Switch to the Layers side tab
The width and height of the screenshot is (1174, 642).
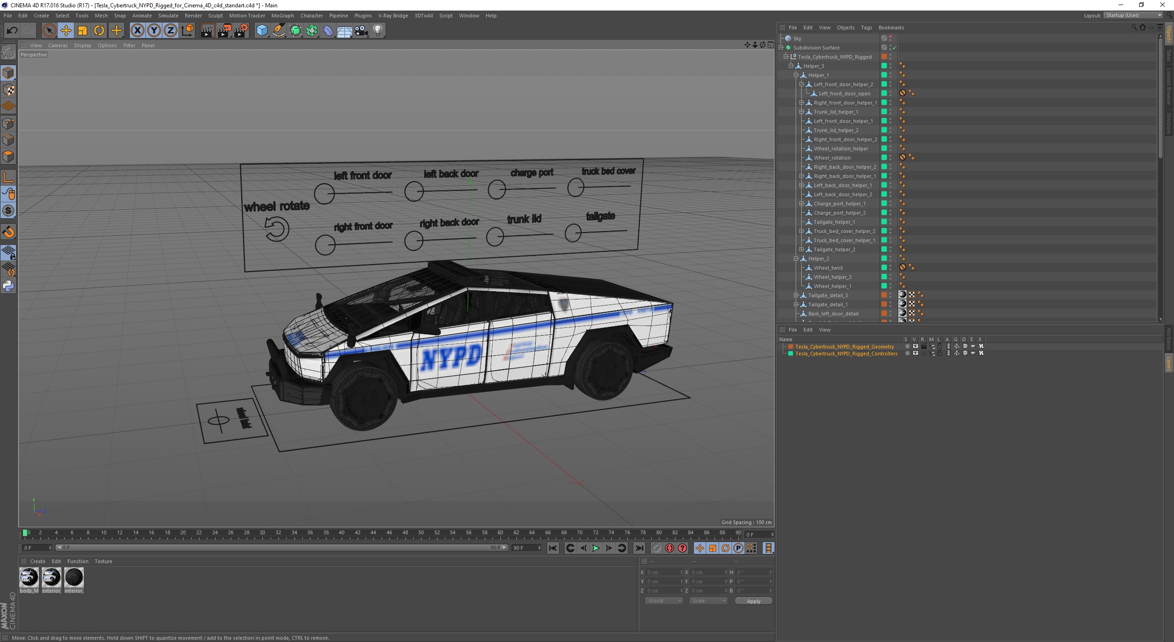pyautogui.click(x=1169, y=364)
